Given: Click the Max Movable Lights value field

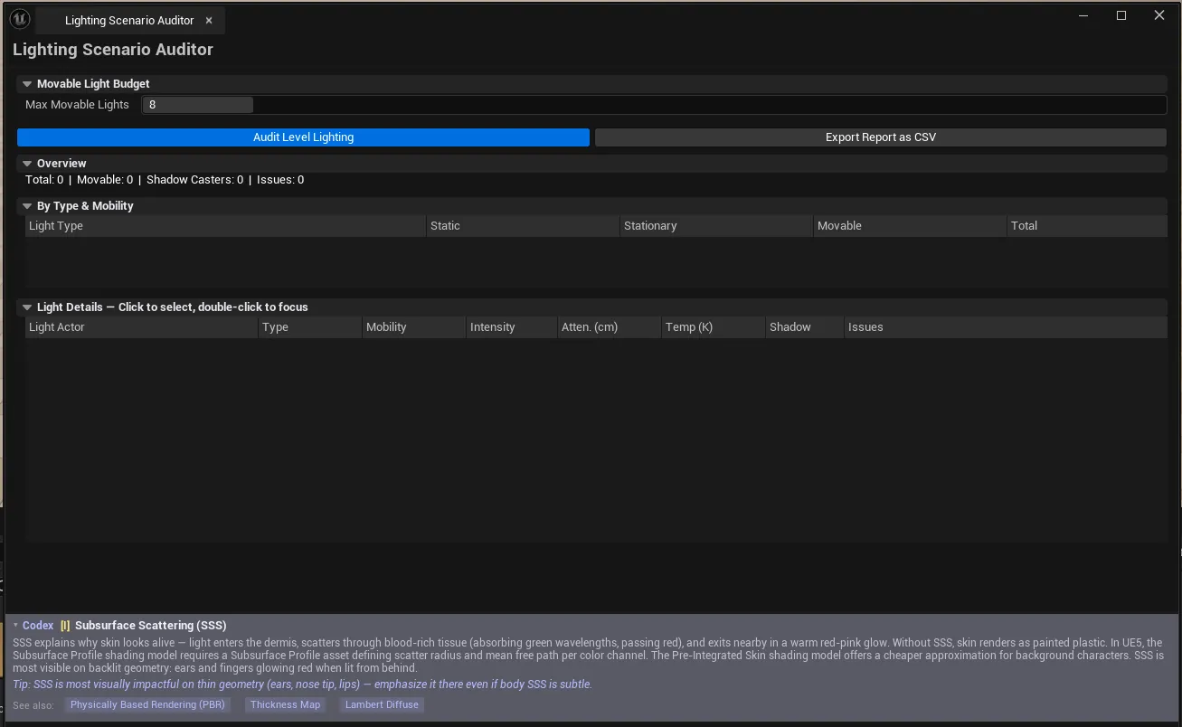Looking at the screenshot, I should pyautogui.click(x=198, y=105).
